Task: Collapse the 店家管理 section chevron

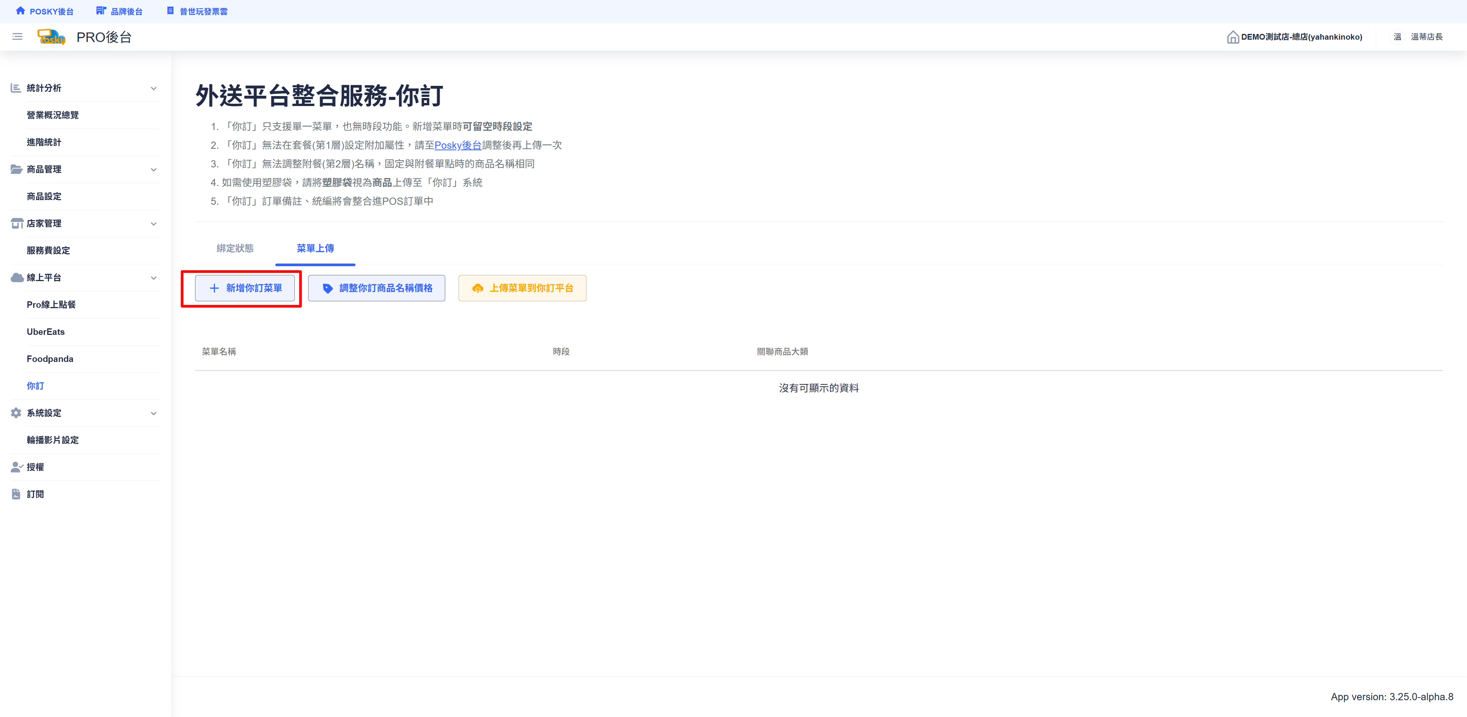Action: [x=154, y=223]
